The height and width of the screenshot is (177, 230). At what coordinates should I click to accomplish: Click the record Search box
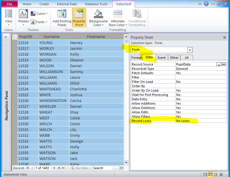click(102, 168)
